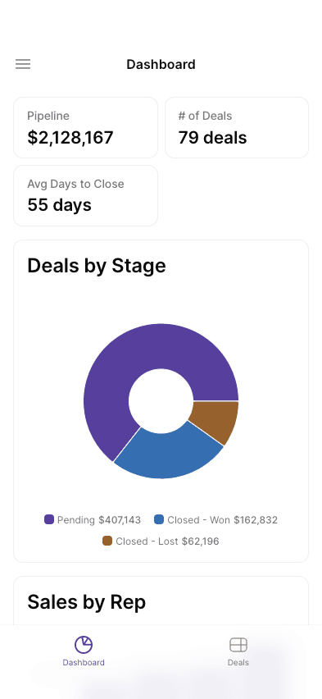Open the # of Deals card

tap(237, 127)
